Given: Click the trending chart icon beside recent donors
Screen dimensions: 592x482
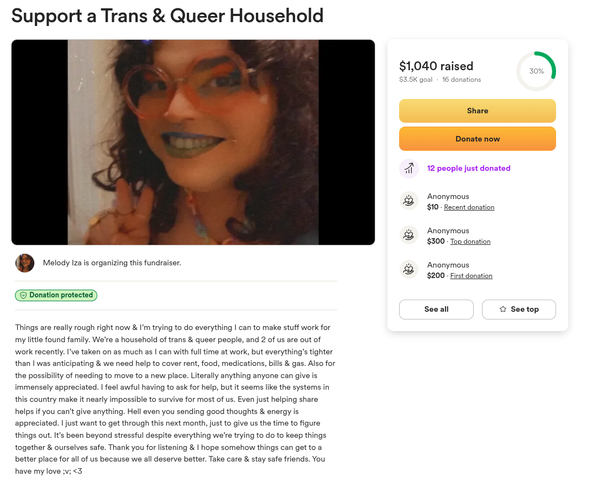Looking at the screenshot, I should [409, 169].
